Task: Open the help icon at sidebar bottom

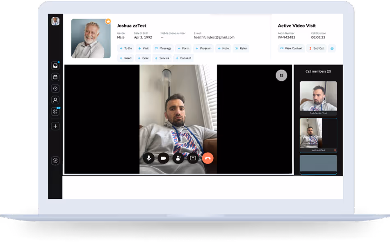Action: tap(55, 159)
